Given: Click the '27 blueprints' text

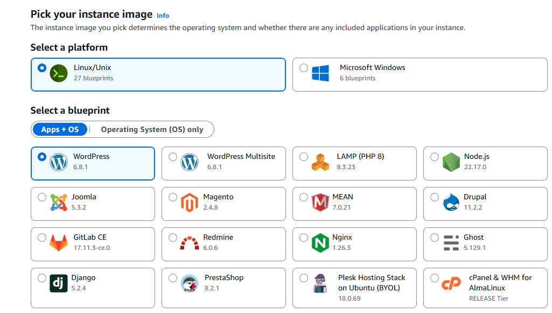Looking at the screenshot, I should point(94,78).
